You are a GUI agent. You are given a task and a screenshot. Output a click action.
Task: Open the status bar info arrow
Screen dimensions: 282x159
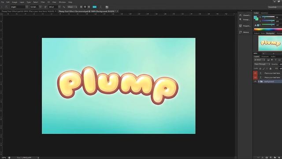(x=38, y=158)
